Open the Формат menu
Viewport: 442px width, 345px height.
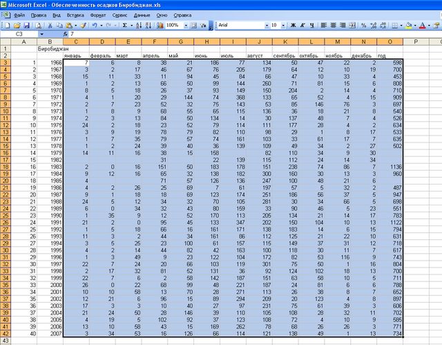coord(98,15)
